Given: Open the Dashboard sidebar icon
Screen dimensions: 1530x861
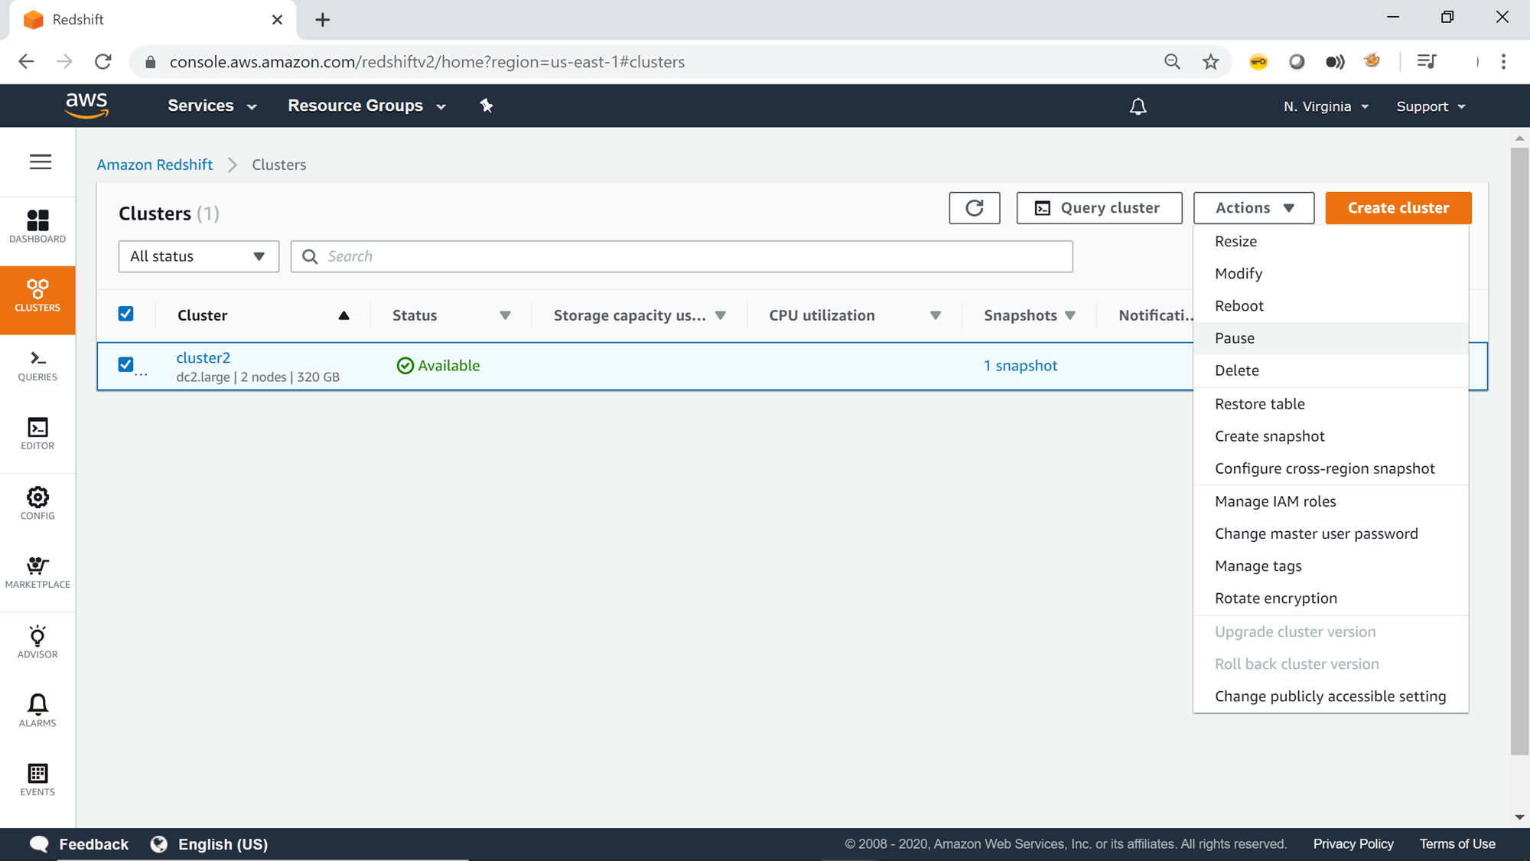Looking at the screenshot, I should point(37,226).
